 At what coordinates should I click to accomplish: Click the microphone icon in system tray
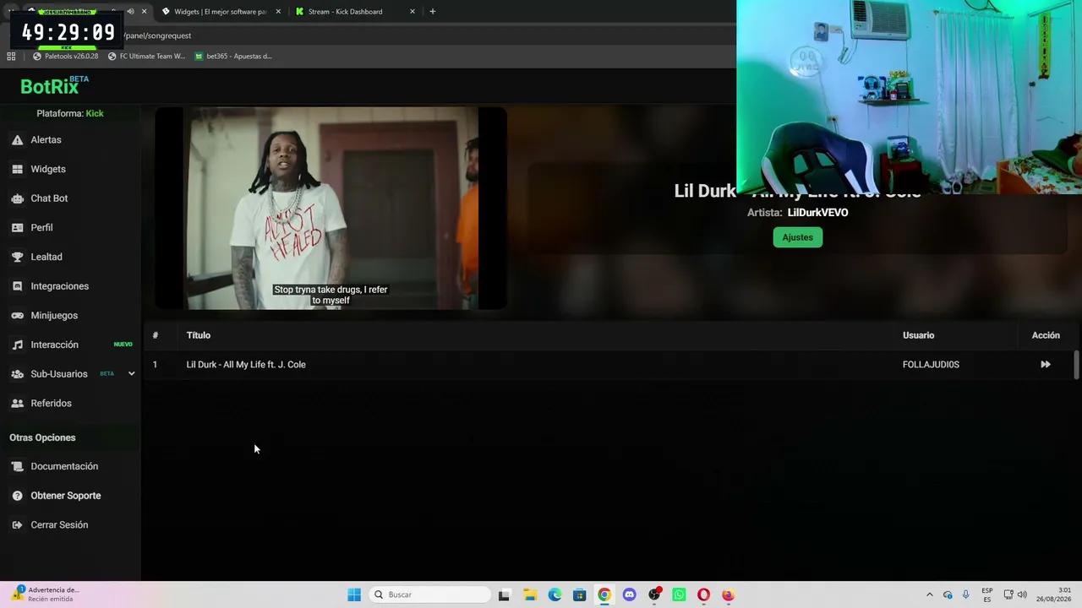(x=965, y=594)
